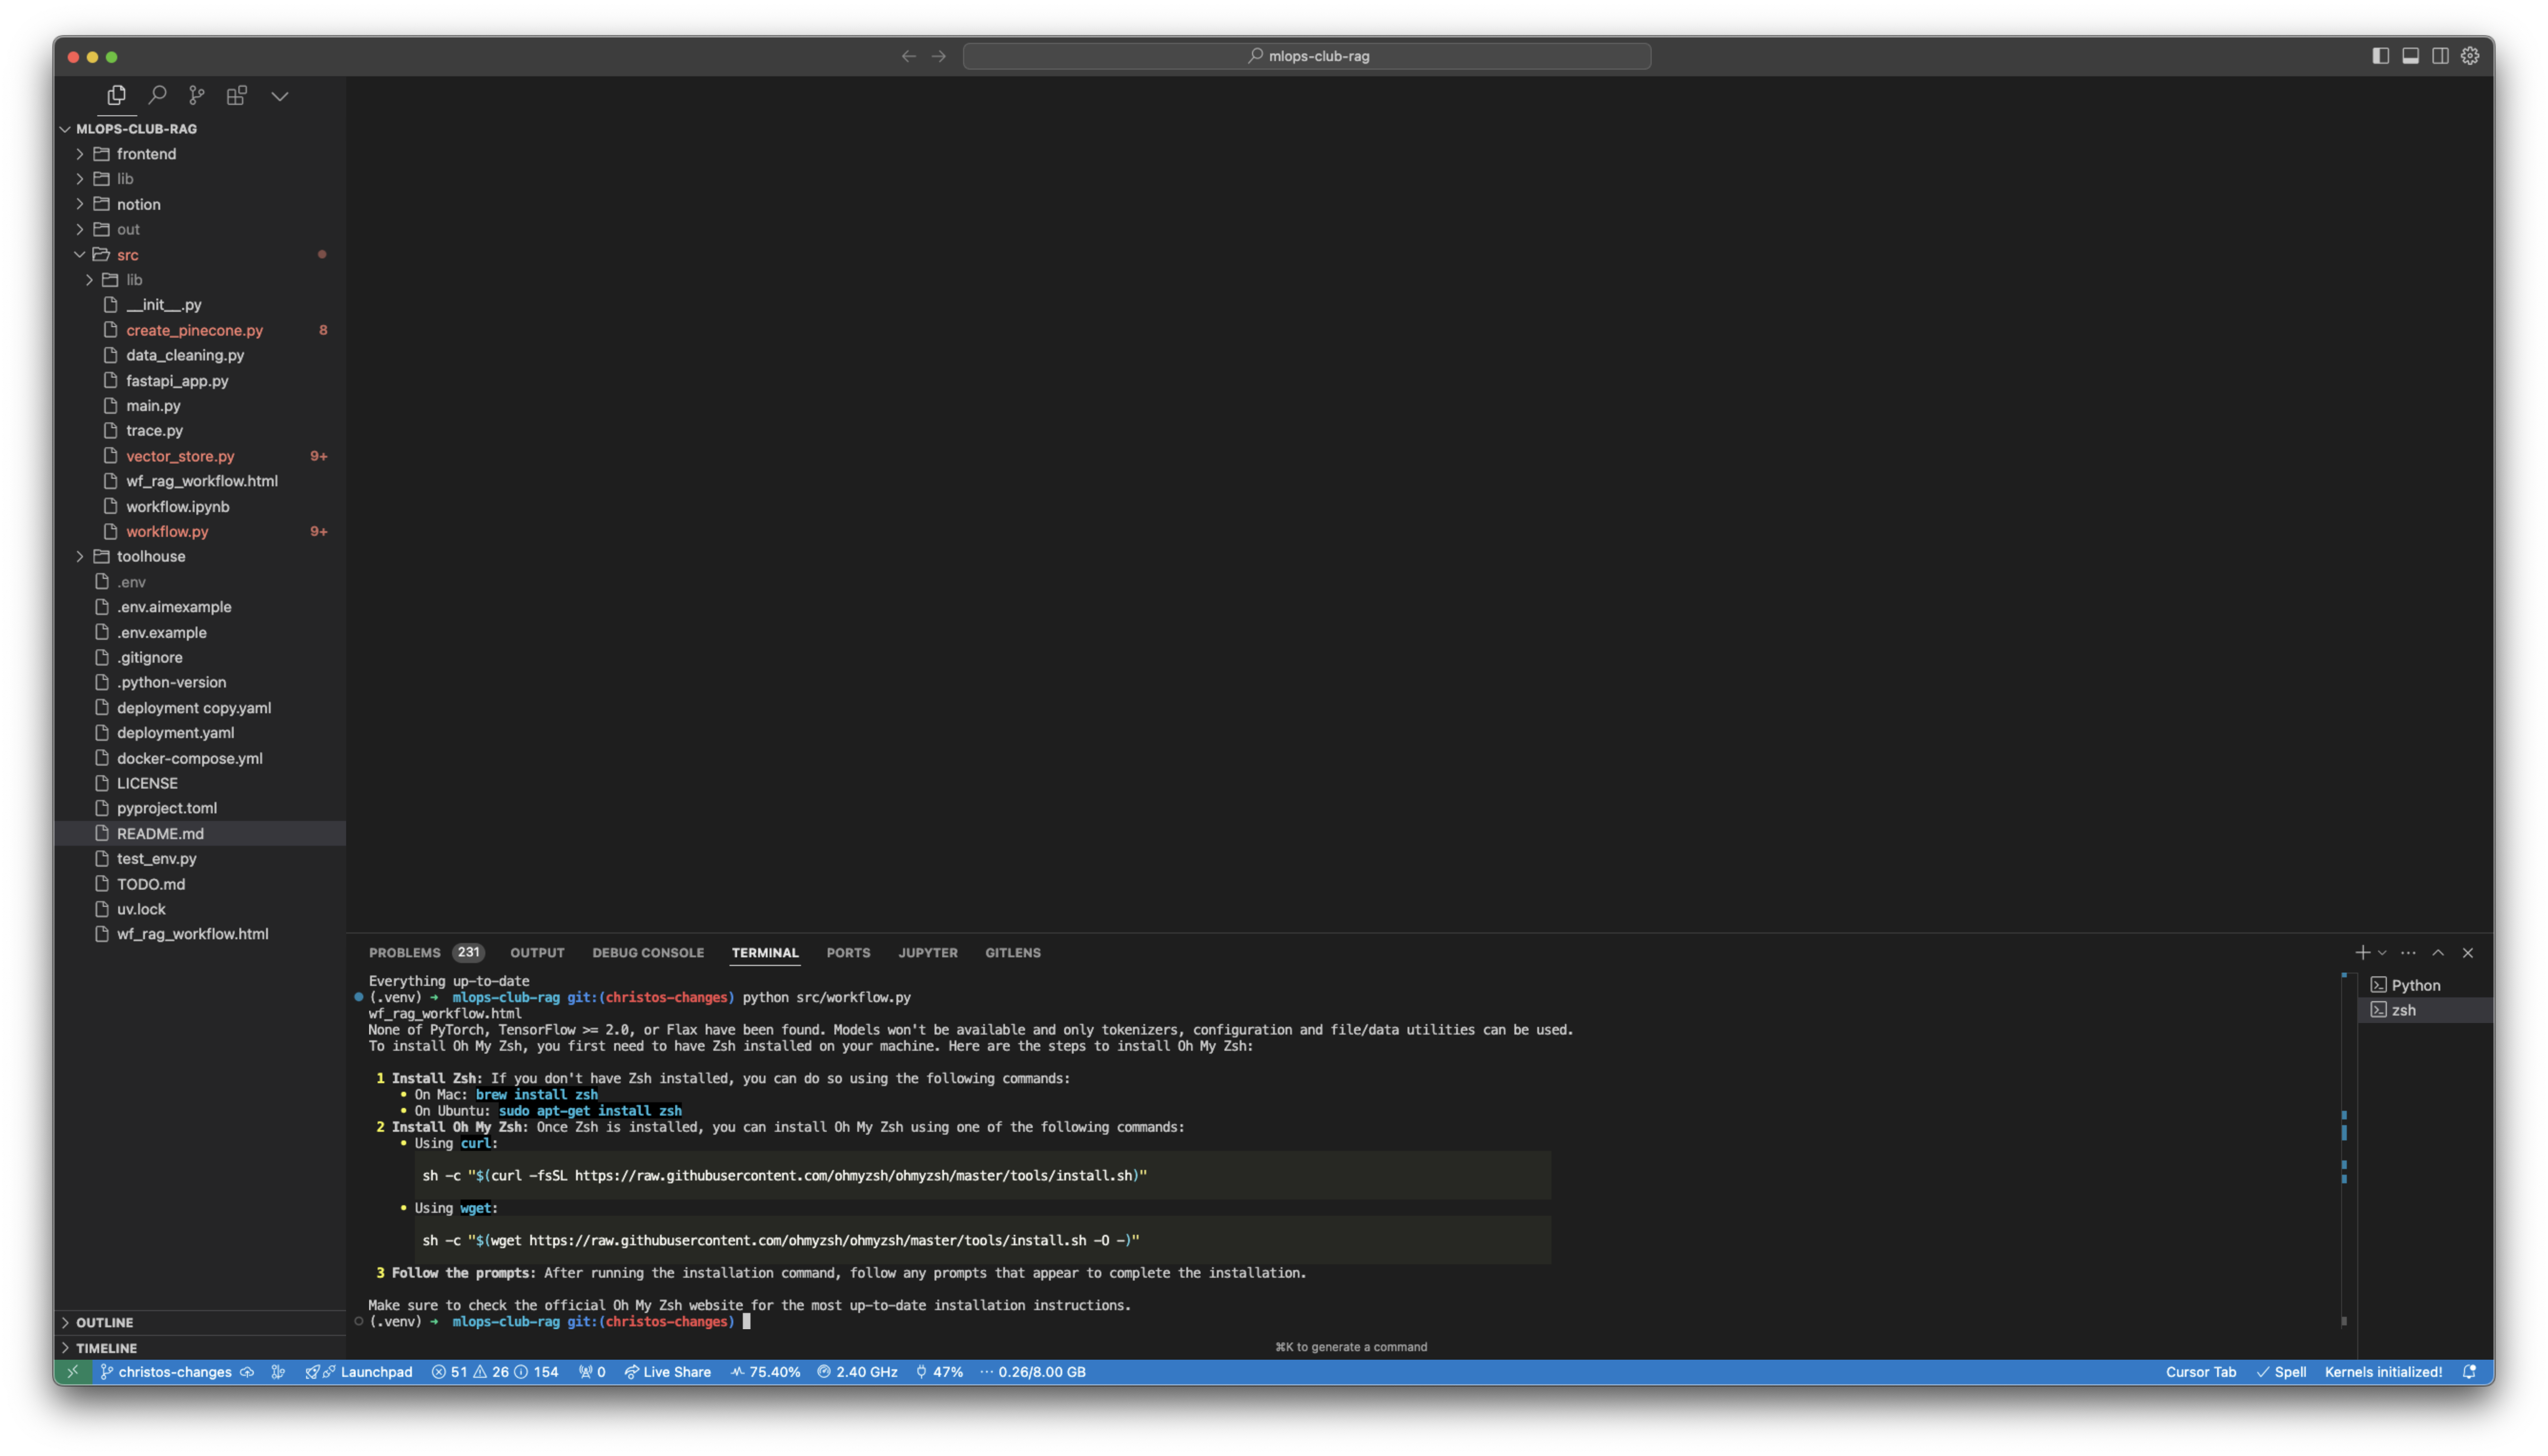The image size is (2548, 1456).
Task: Click Cursor Tab in the status bar
Action: tap(2200, 1372)
